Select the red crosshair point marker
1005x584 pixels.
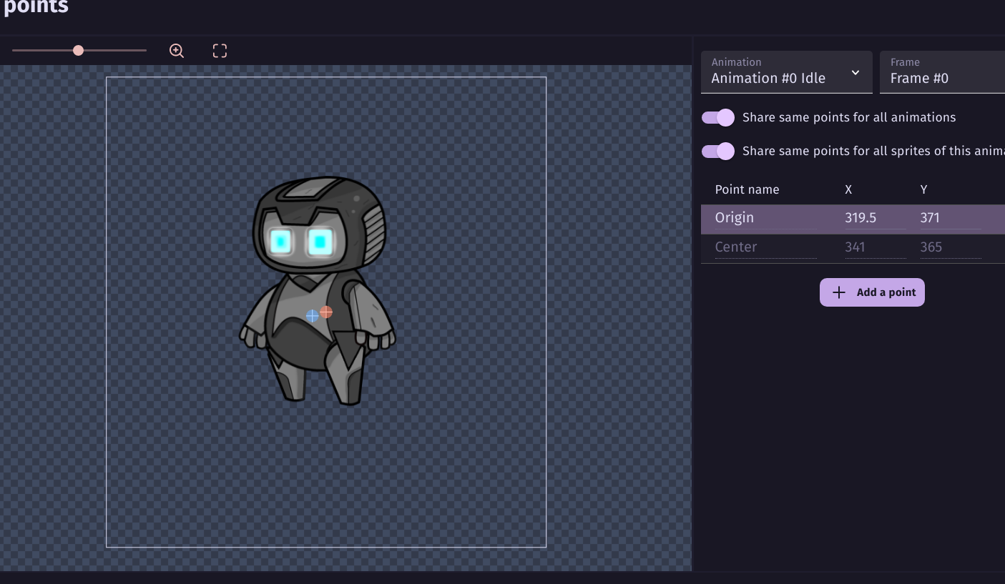[326, 312]
